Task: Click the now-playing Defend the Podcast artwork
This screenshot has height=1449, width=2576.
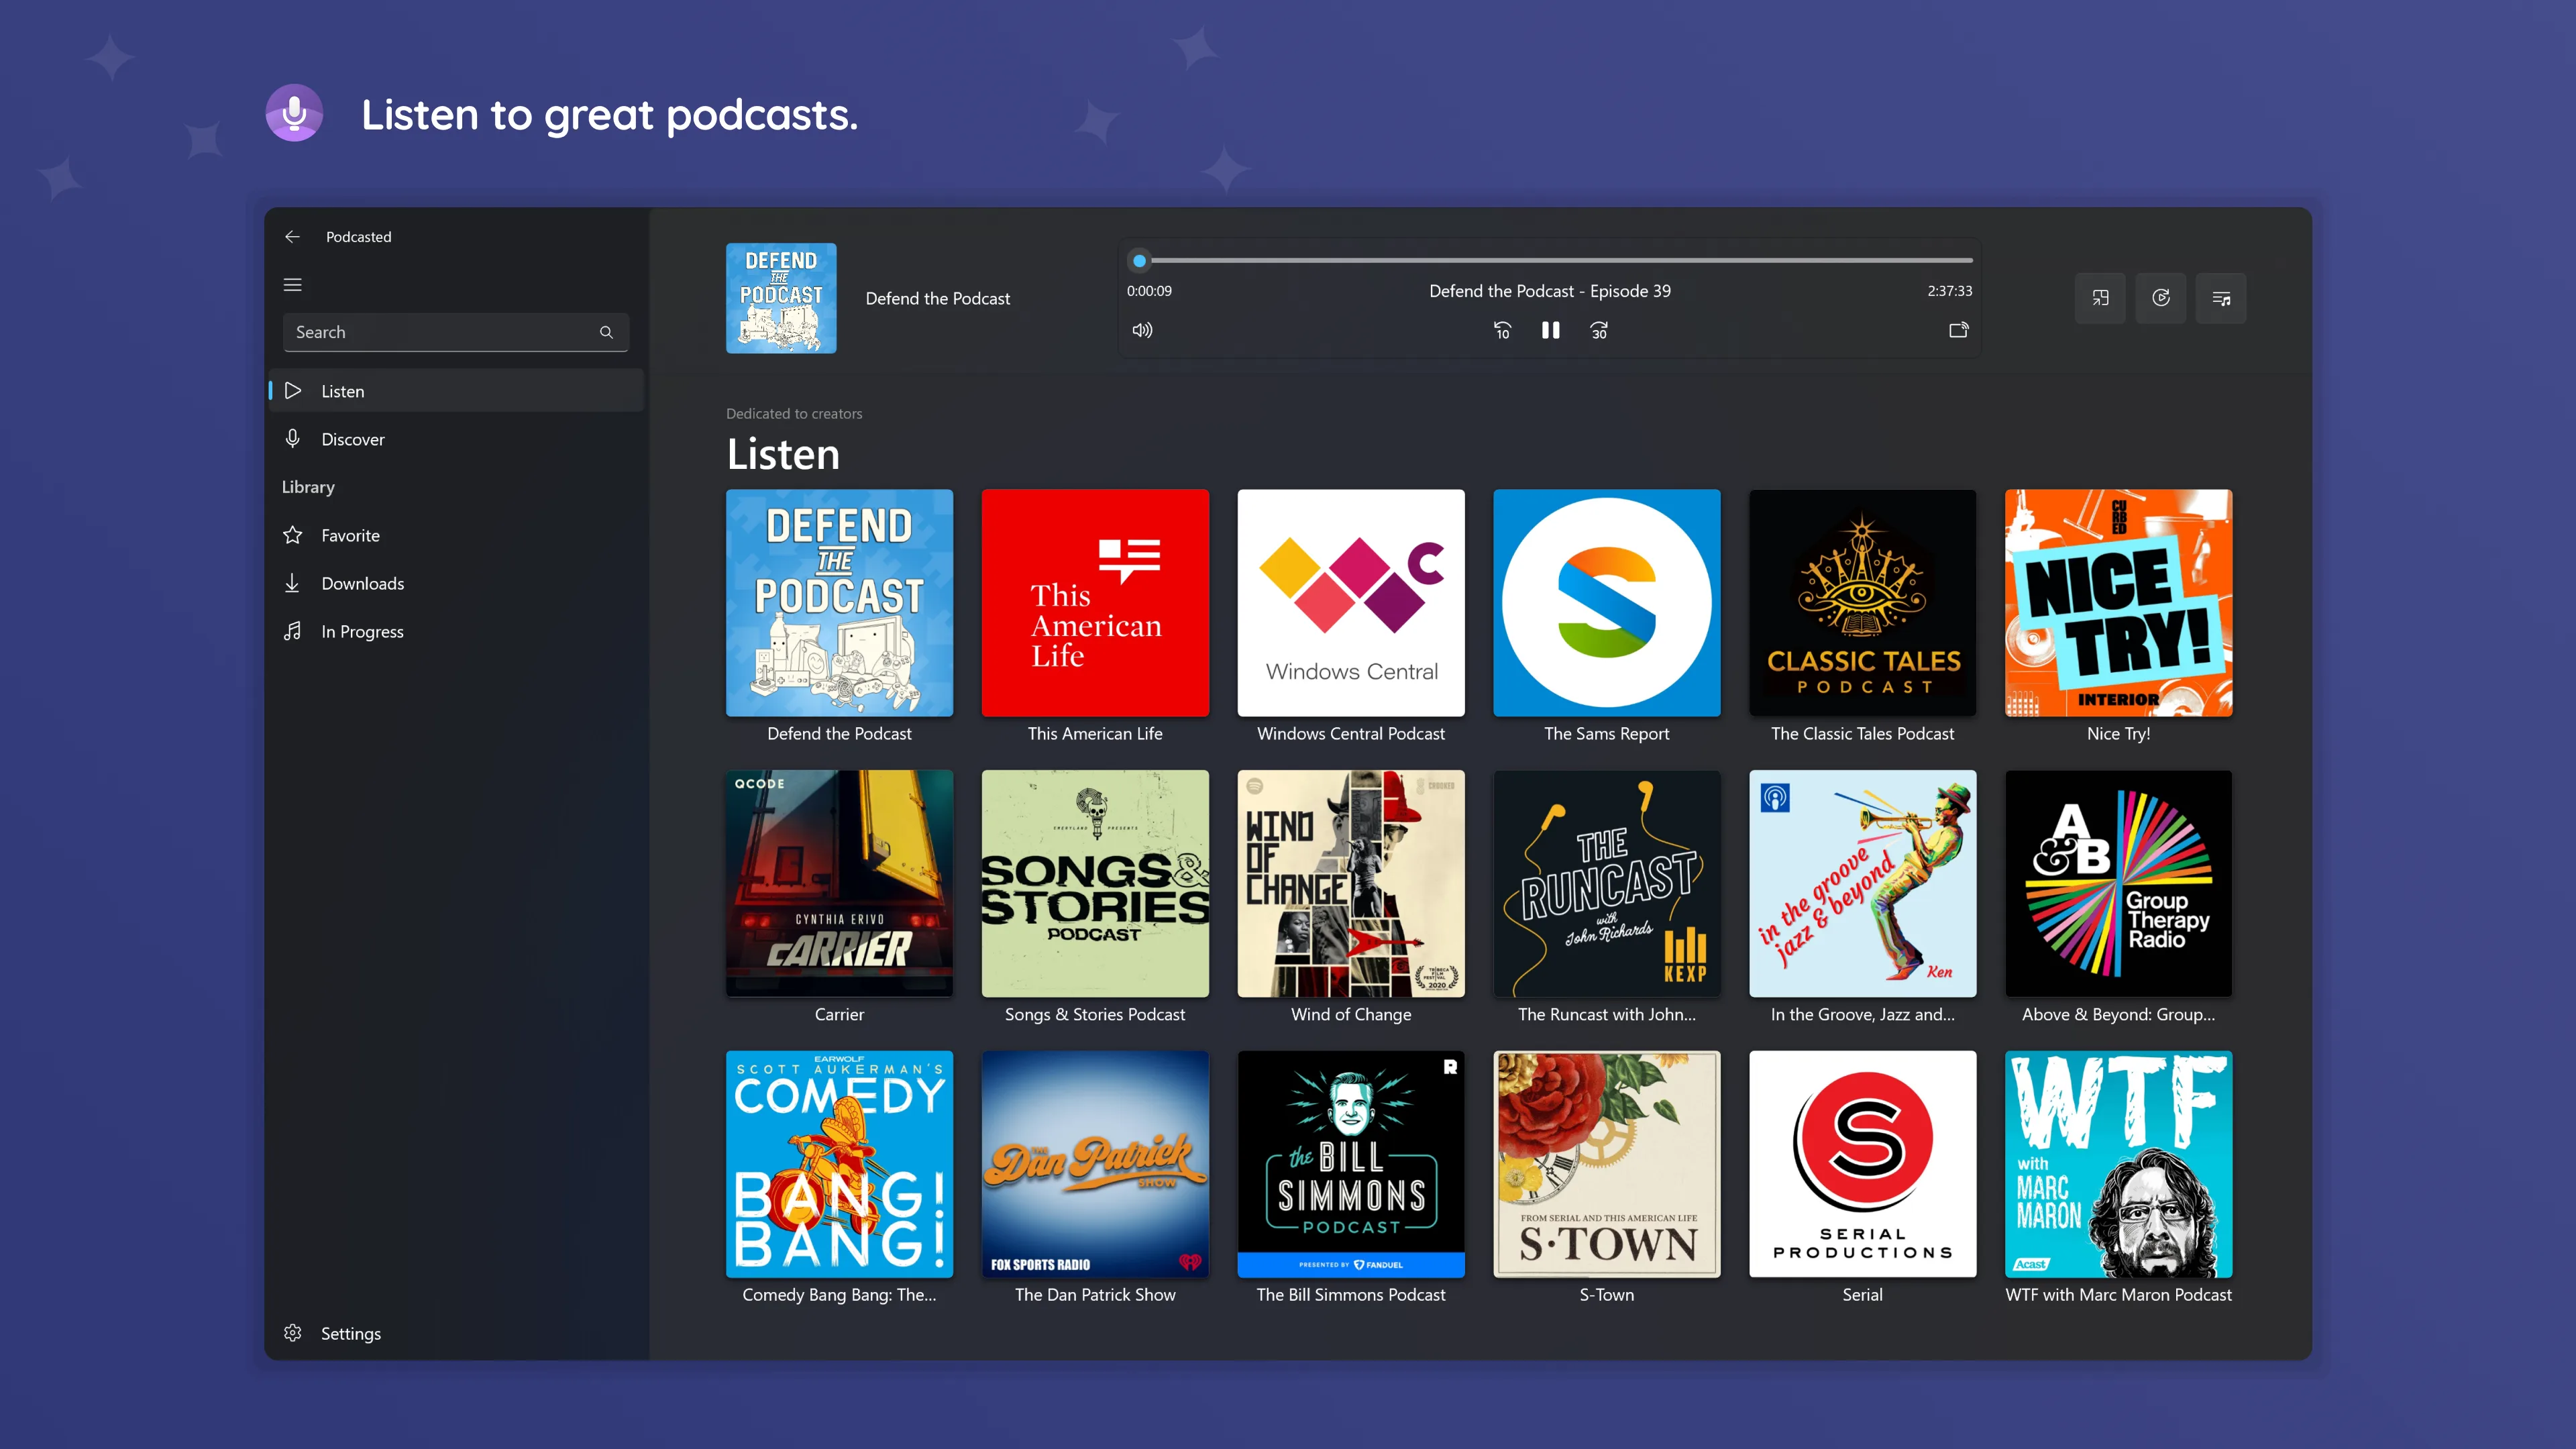Action: pyautogui.click(x=781, y=298)
